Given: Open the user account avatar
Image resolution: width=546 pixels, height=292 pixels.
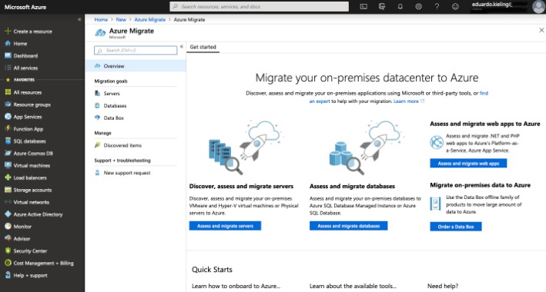Looking at the screenshot, I should pyautogui.click(x=538, y=7).
